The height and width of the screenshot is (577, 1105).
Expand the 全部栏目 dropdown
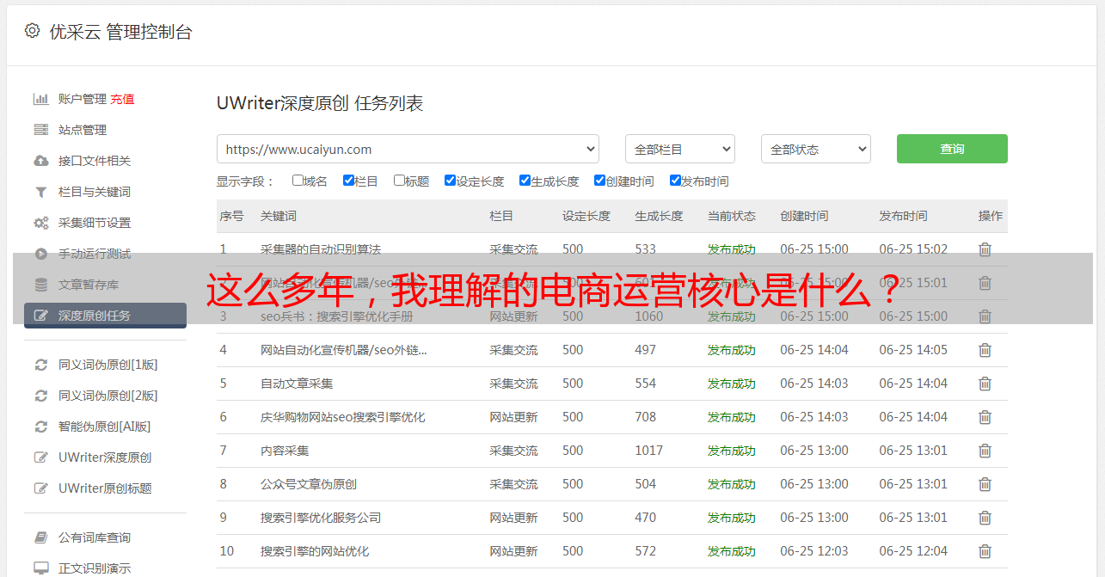[679, 149]
